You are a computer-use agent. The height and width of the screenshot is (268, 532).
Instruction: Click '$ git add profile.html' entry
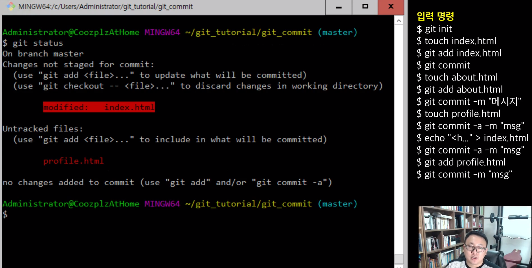click(x=461, y=162)
